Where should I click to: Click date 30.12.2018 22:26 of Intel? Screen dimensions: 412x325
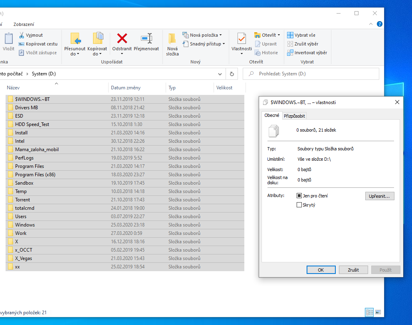[128, 141]
